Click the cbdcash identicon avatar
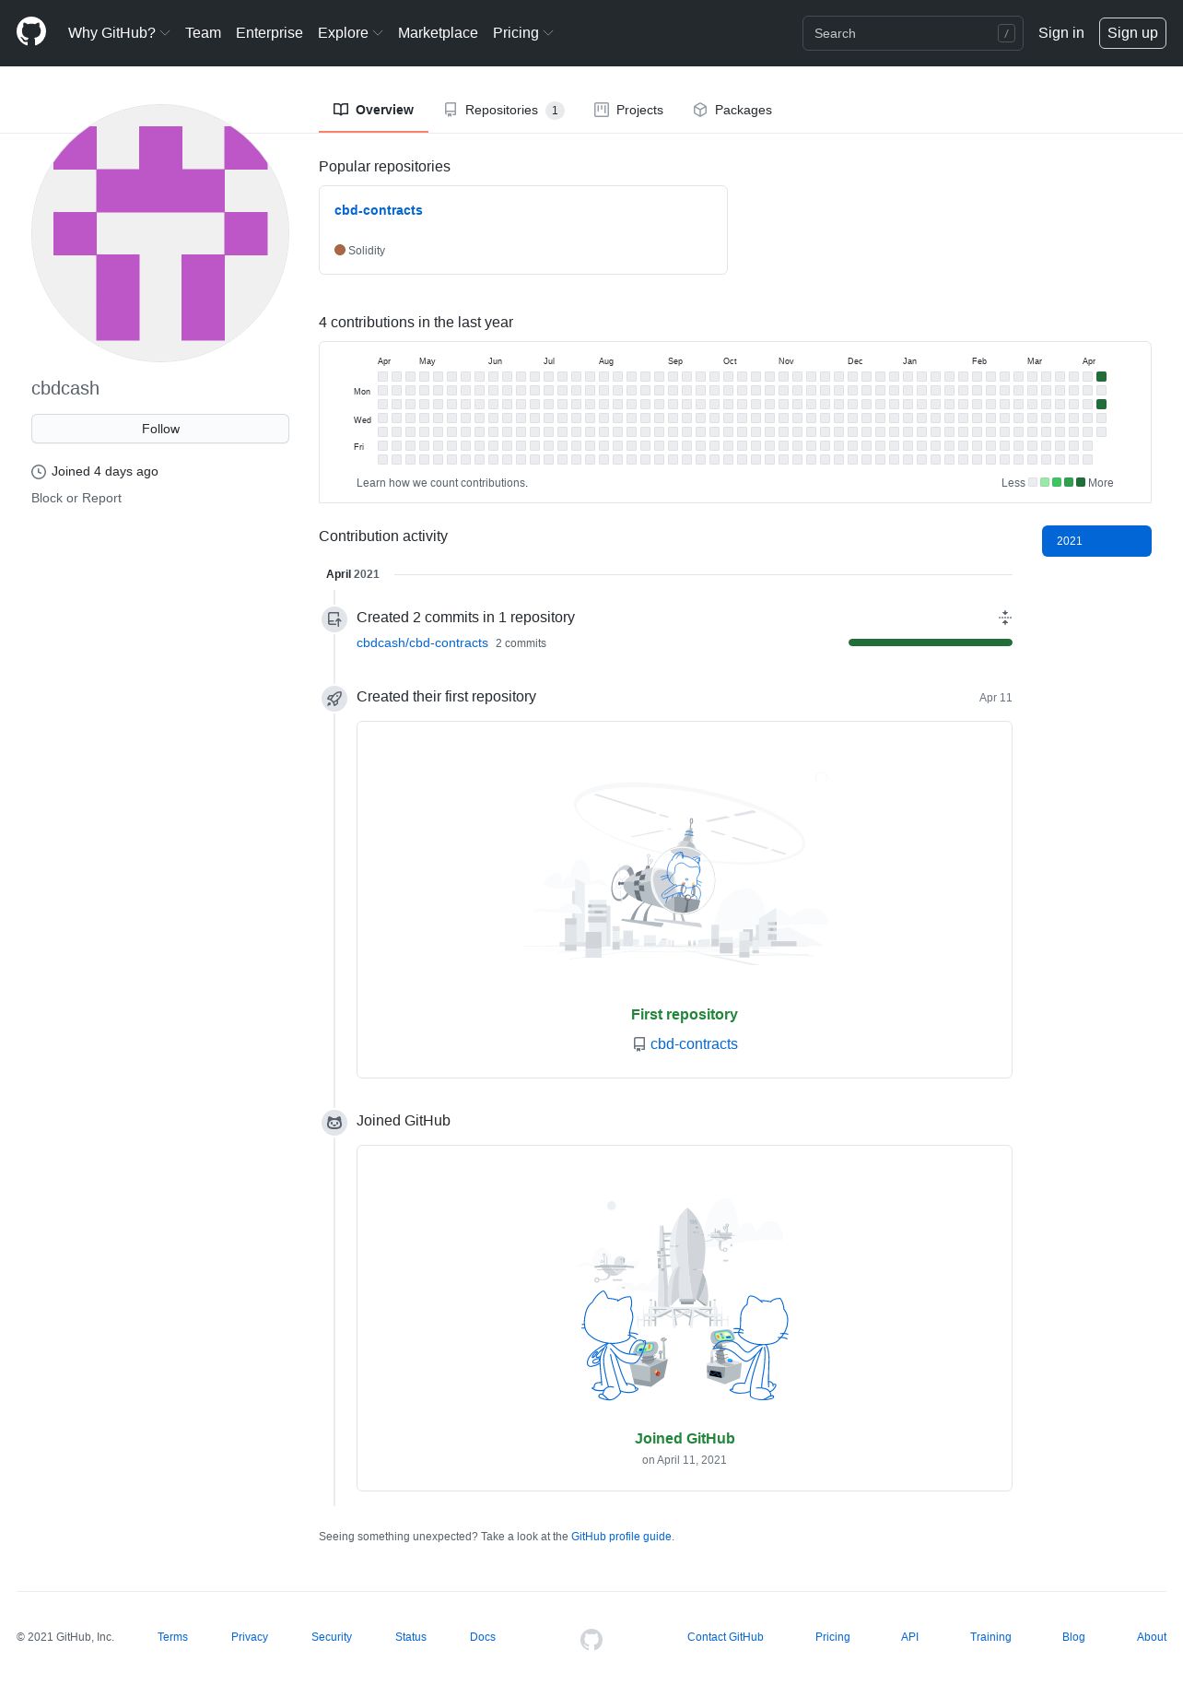The width and height of the screenshot is (1183, 1697). point(160,233)
